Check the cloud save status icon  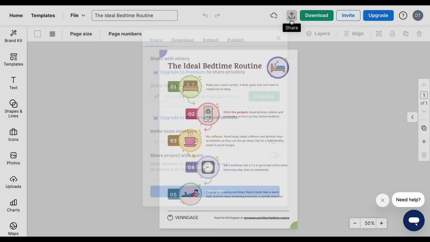pos(274,15)
